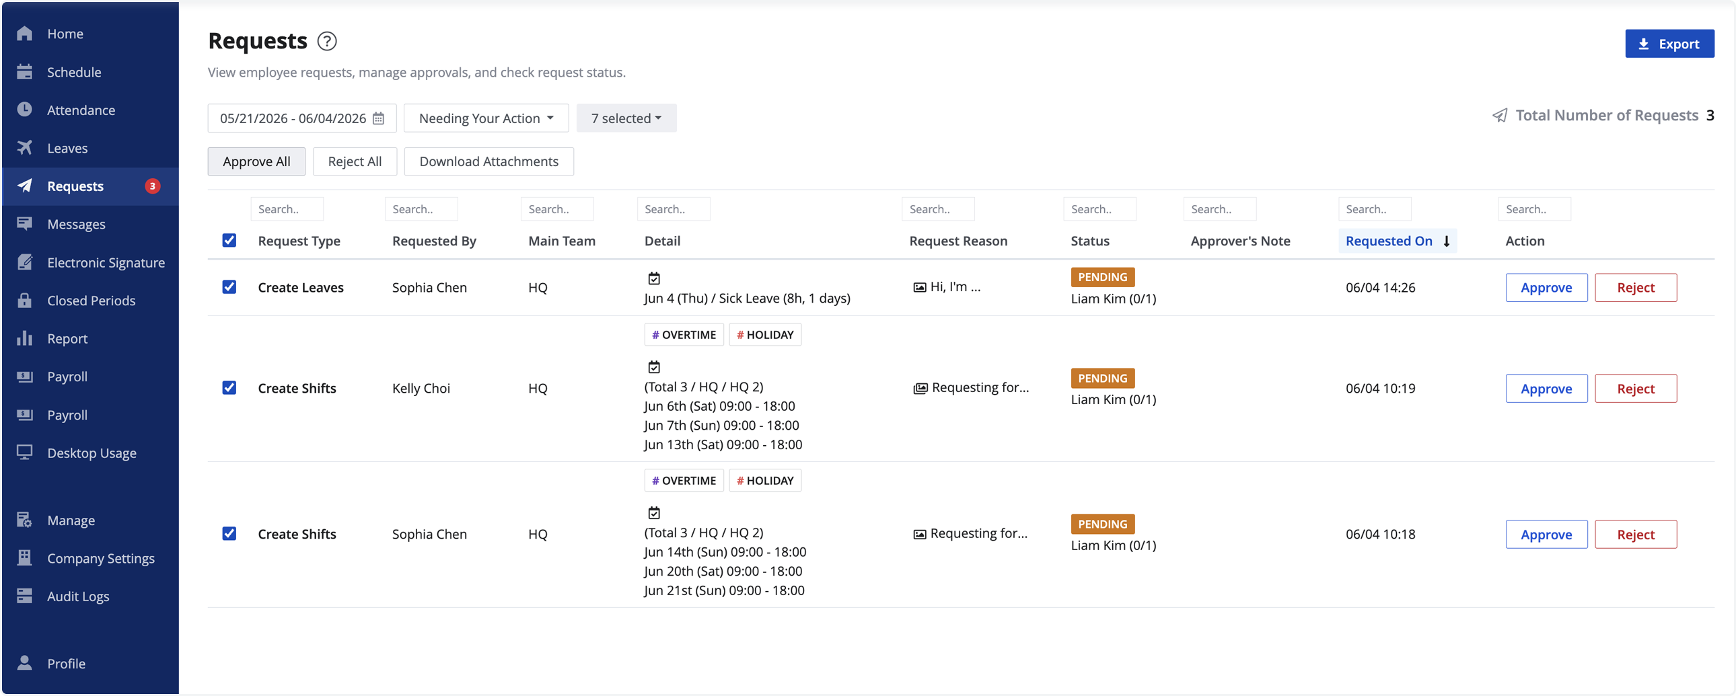Click the Requested By search field
This screenshot has height=696, width=1736.
421,209
